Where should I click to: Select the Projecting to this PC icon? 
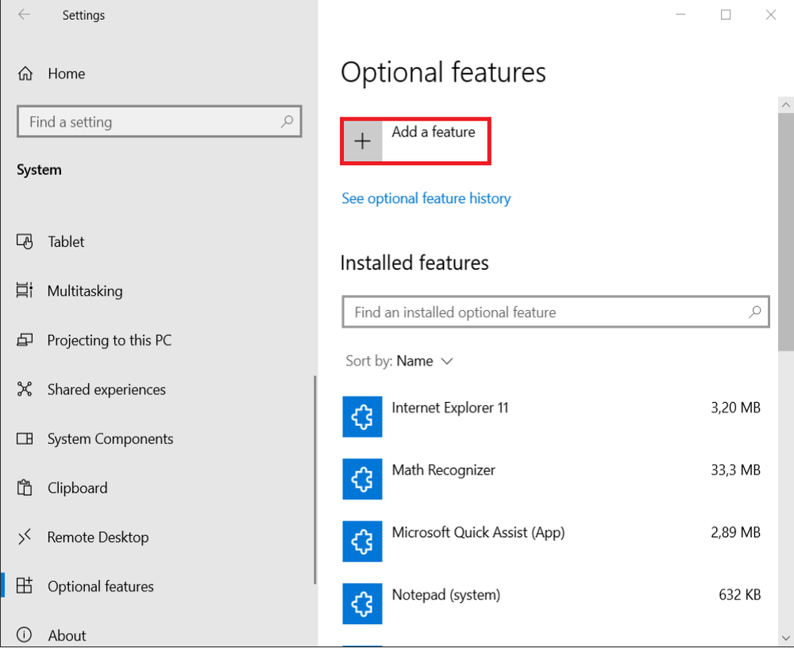pyautogui.click(x=25, y=340)
